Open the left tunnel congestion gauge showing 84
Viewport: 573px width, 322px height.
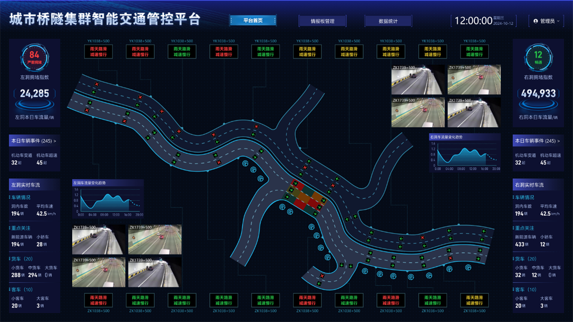34,57
